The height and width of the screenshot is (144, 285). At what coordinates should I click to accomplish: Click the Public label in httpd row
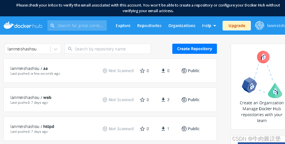tap(193, 129)
